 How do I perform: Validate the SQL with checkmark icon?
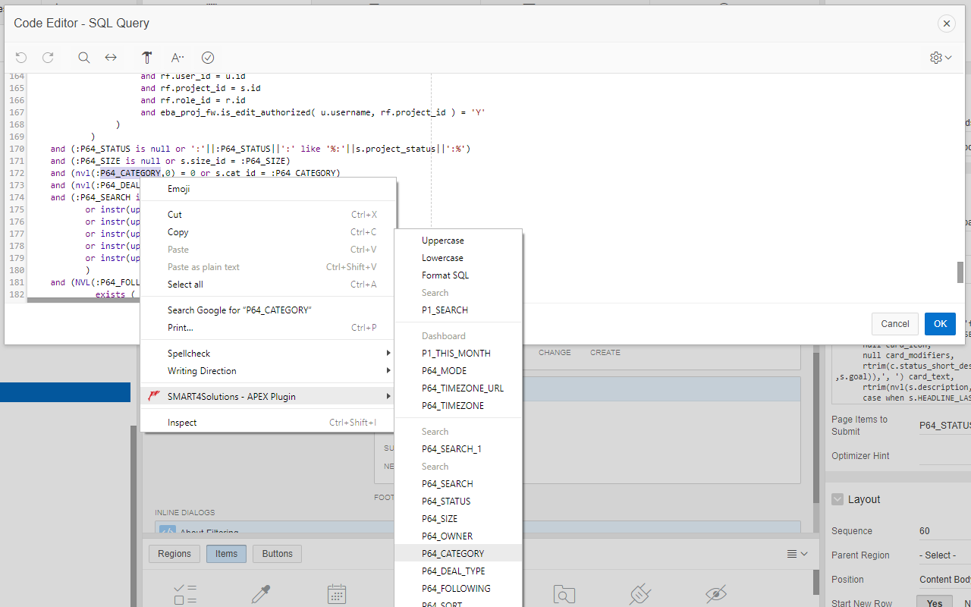click(208, 58)
